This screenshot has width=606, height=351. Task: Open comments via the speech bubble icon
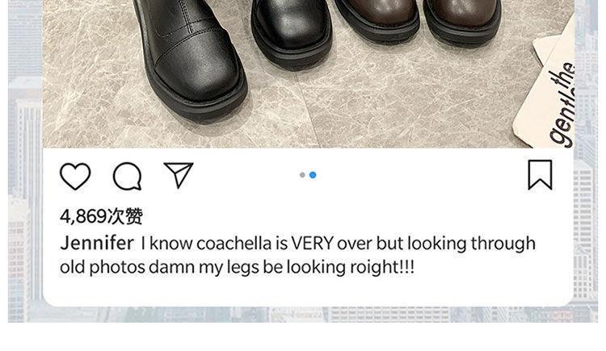pyautogui.click(x=127, y=176)
